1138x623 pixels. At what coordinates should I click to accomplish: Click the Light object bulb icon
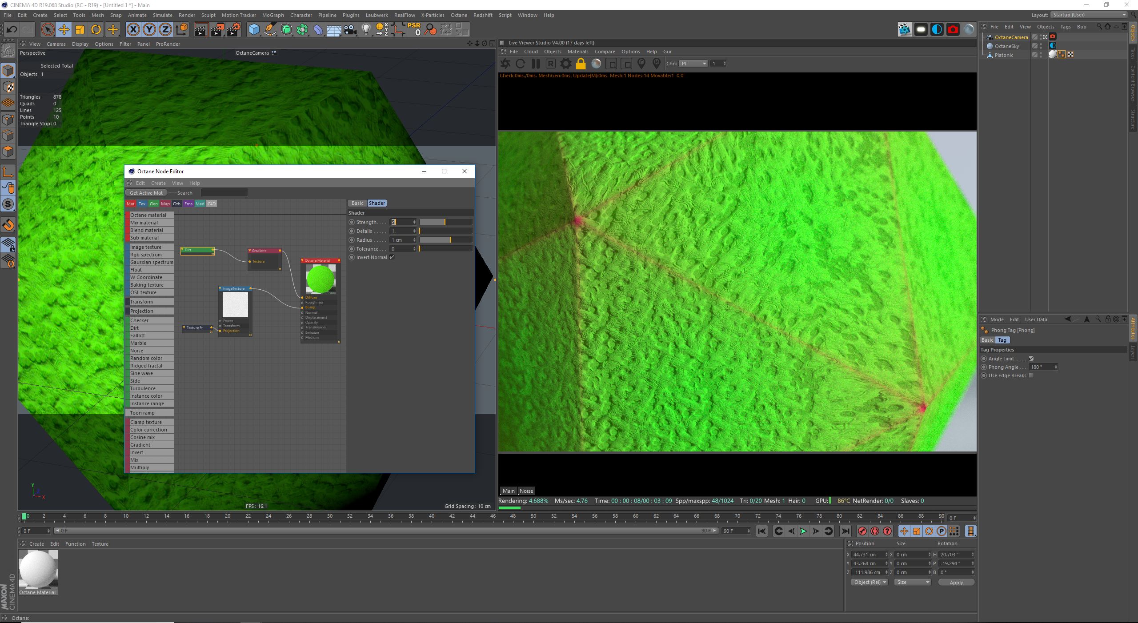click(x=366, y=30)
